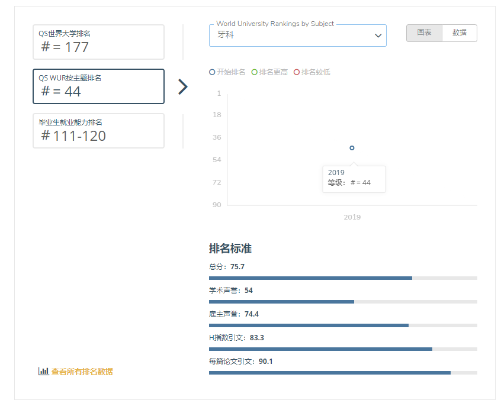The image size is (501, 400).
Task: Click the blue 开始排名 legend circle
Action: tap(212, 72)
